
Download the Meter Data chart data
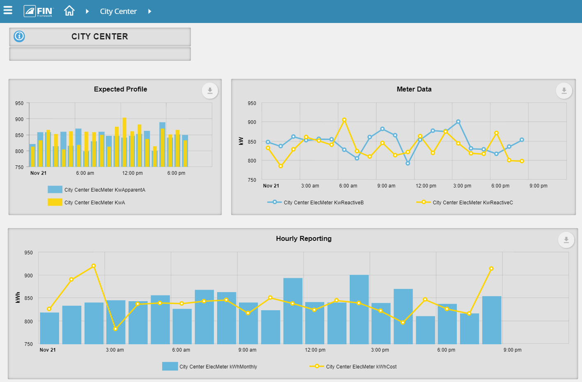pos(564,90)
